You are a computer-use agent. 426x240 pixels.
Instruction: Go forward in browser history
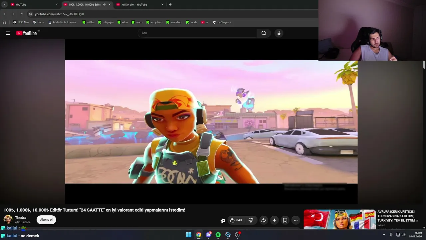(x=13, y=14)
